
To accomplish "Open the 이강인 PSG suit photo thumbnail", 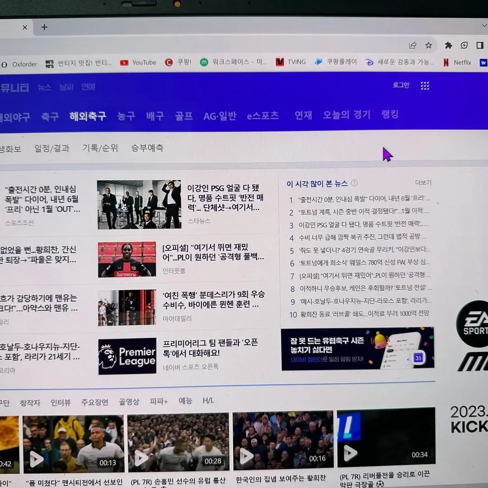I will pos(139,205).
